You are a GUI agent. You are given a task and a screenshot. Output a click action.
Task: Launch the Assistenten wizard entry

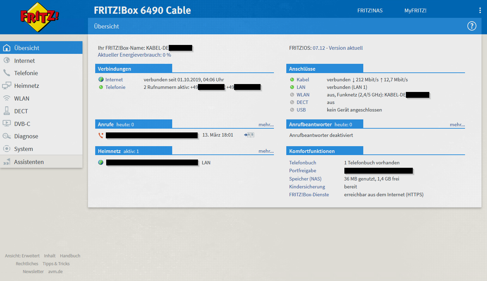pos(29,162)
